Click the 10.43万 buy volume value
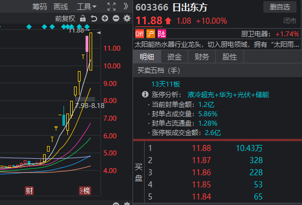This screenshot has height=205, width=302. (x=249, y=148)
